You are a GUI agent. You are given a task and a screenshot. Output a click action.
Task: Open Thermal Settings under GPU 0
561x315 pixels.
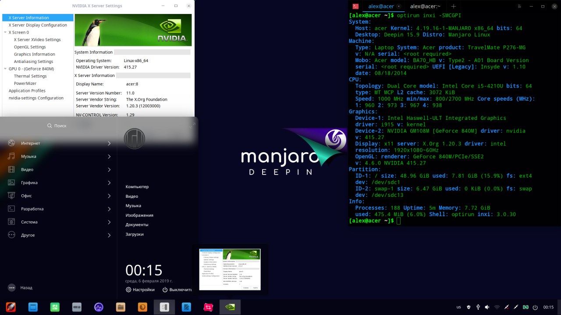(x=30, y=76)
